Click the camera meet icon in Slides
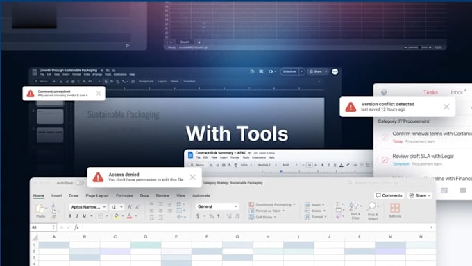Viewport: 472px width, 266px height. pyautogui.click(x=271, y=71)
